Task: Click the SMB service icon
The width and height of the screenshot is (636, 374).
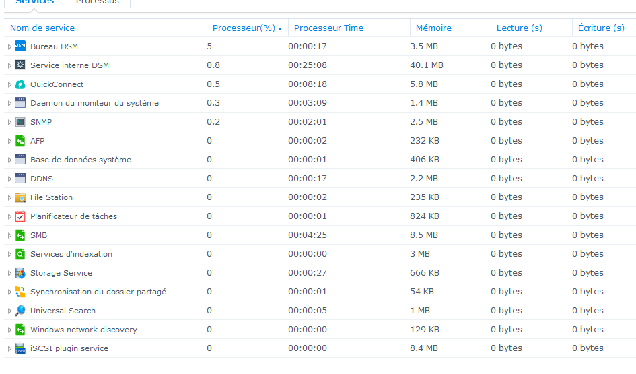Action: pos(20,235)
